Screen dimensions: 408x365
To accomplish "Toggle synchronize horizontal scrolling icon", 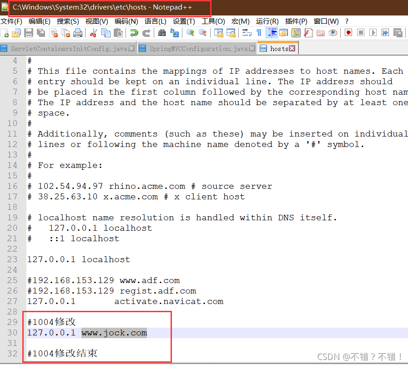I will click(x=231, y=33).
